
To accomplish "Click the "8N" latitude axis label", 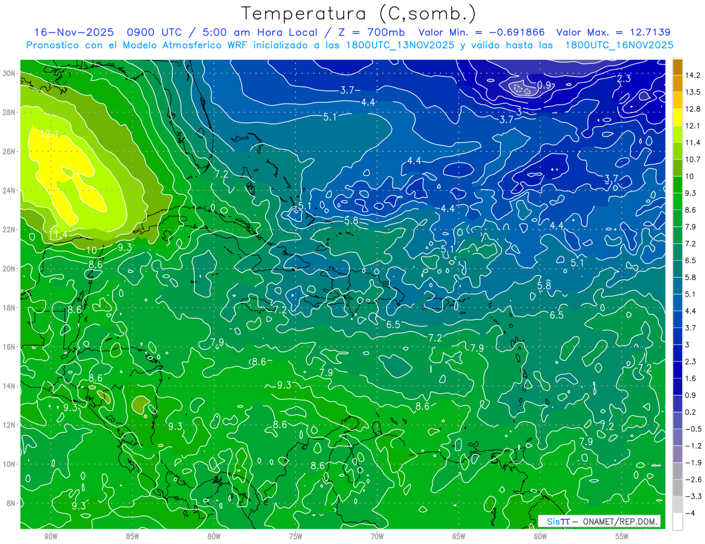I will pyautogui.click(x=11, y=503).
